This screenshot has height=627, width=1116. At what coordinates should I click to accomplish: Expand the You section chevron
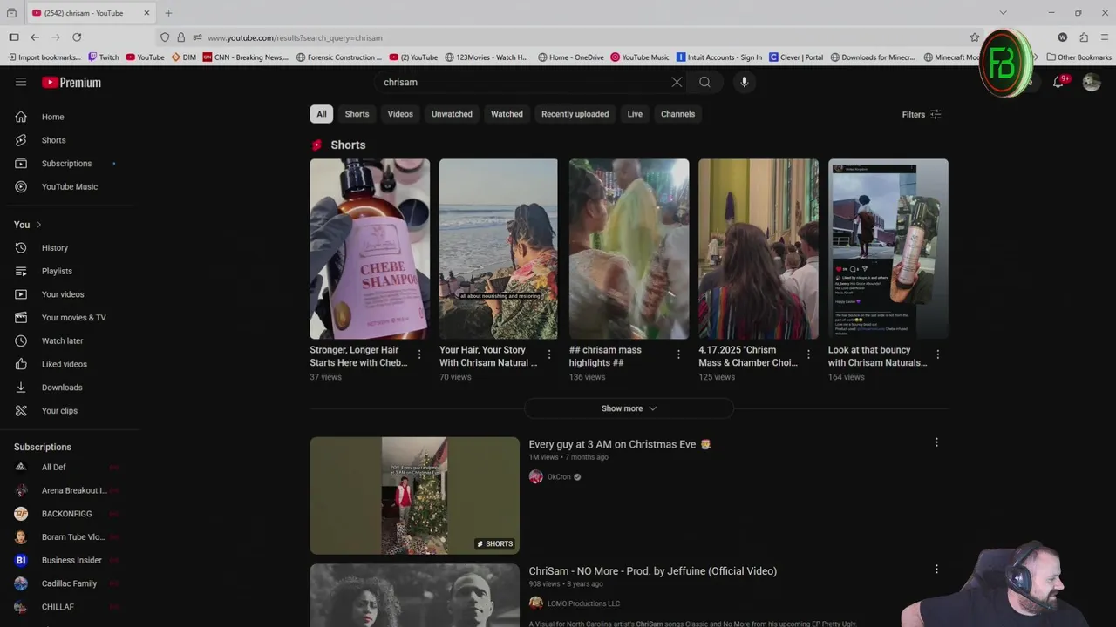pyautogui.click(x=38, y=225)
